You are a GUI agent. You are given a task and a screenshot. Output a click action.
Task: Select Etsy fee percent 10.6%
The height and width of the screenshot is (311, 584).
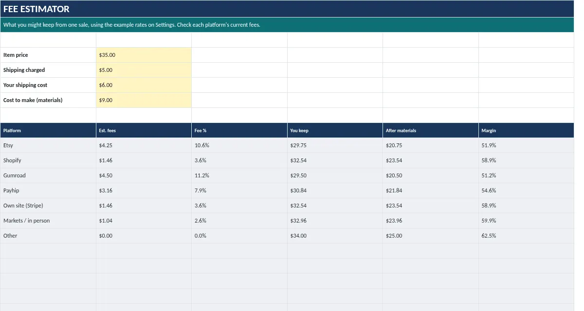click(239, 145)
